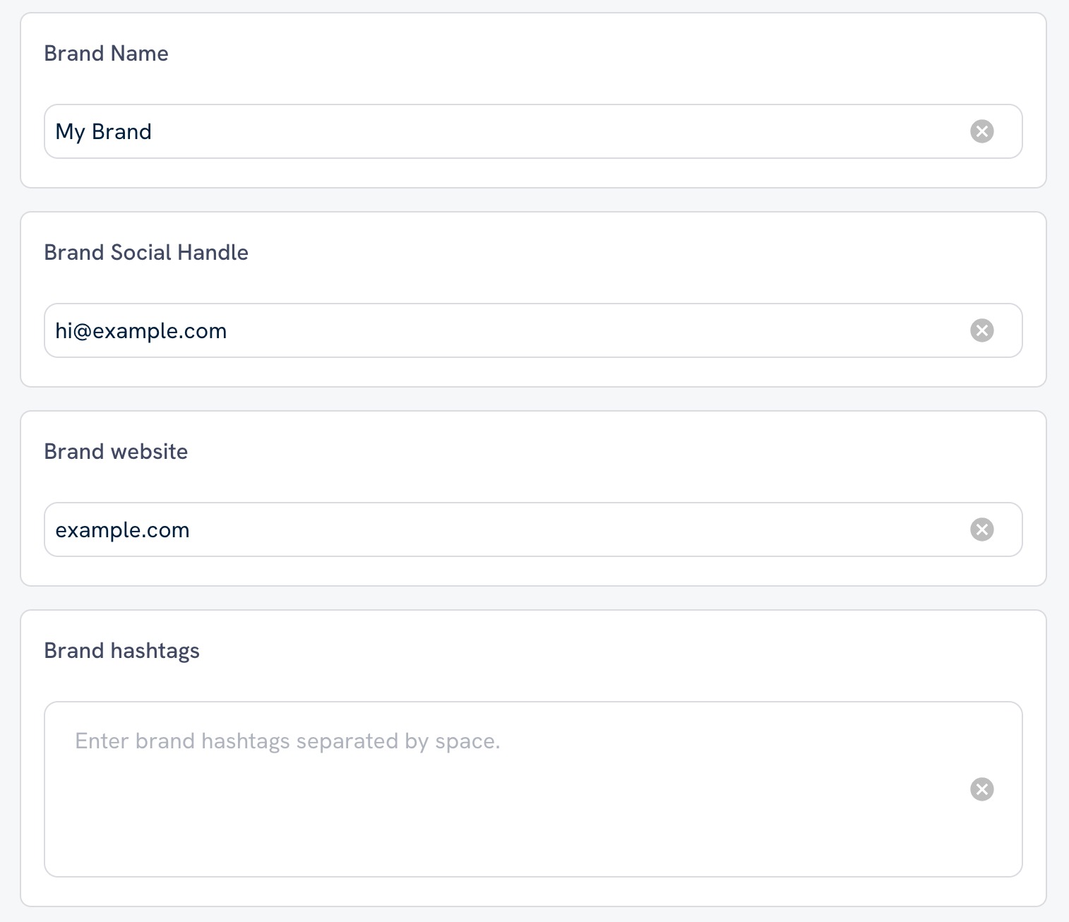
Task: Click the Brand hashtags label
Action: 121,650
